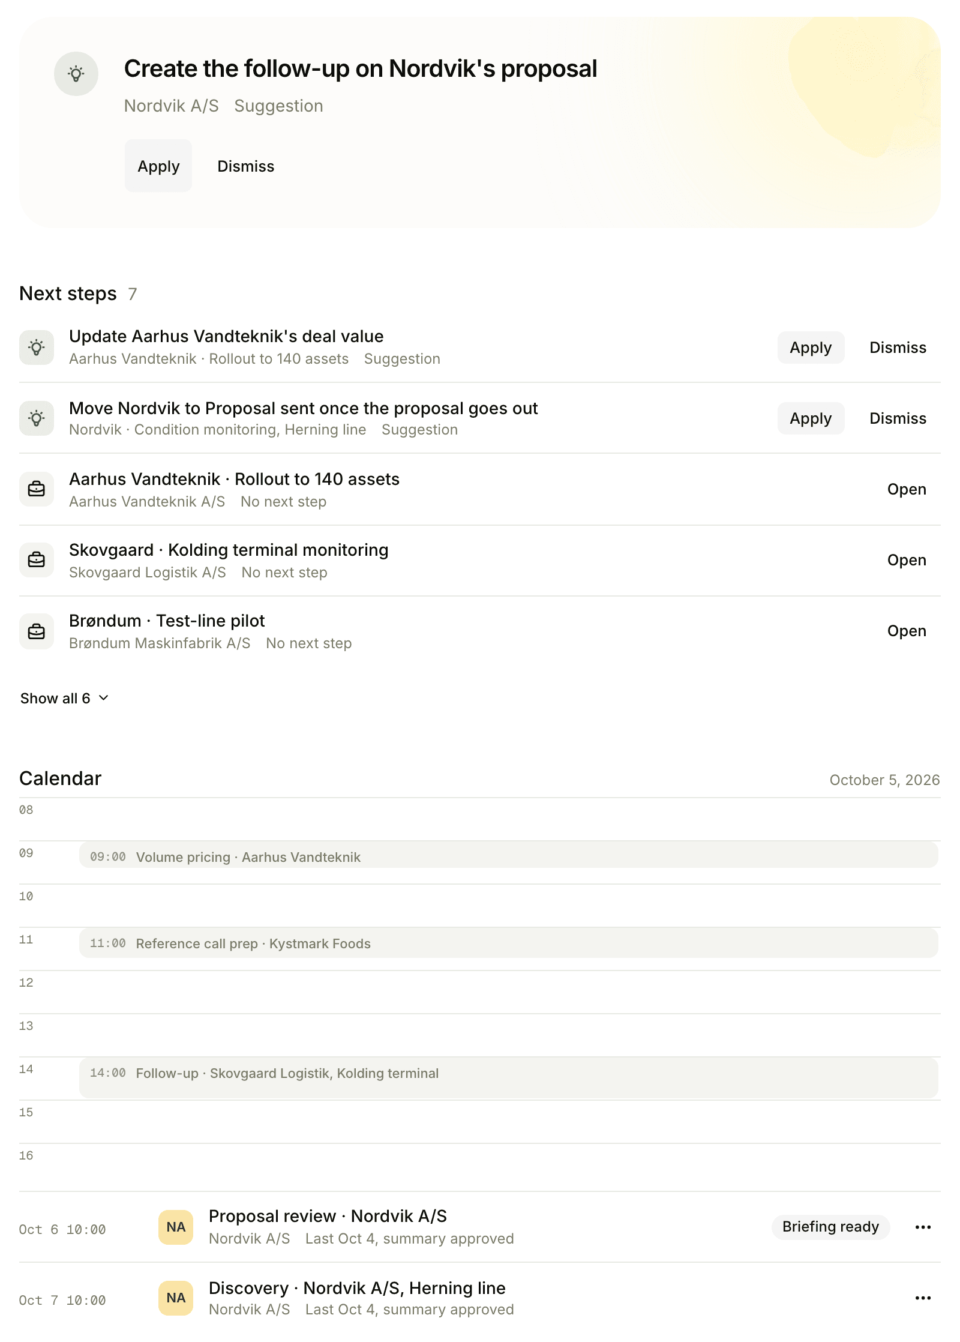Apply the Nordvik proposal follow-up suggestion
The image size is (960, 1342).
pyautogui.click(x=158, y=166)
